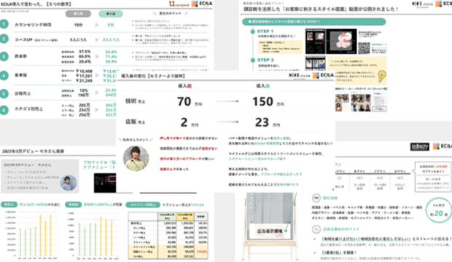
Task: Click the yellow light bulb icon
Action: (x=382, y=76)
